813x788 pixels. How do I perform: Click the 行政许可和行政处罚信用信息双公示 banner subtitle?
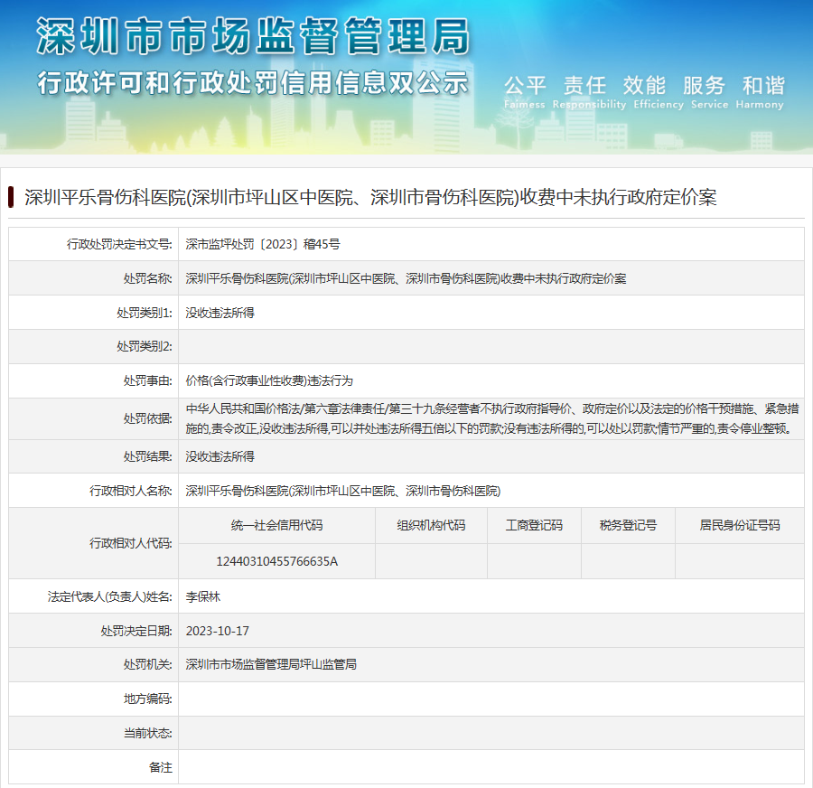(x=253, y=83)
